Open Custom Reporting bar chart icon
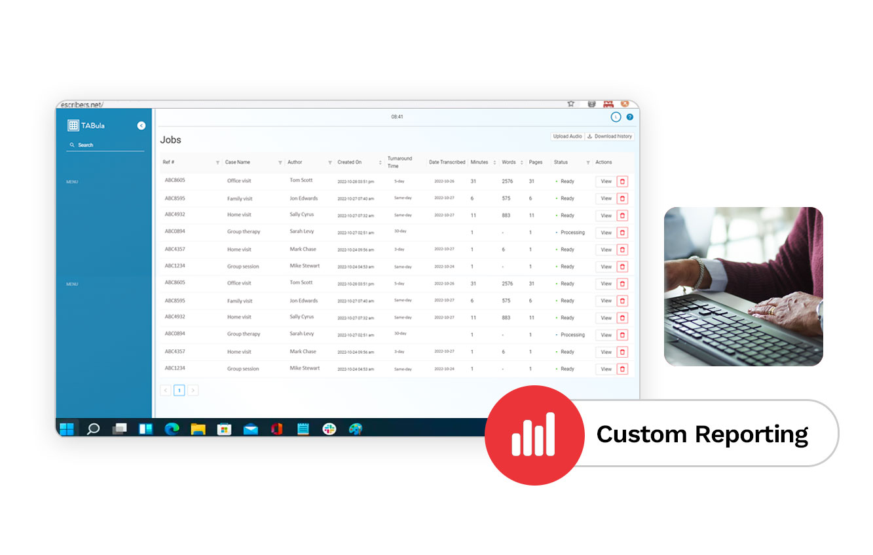 (534, 433)
